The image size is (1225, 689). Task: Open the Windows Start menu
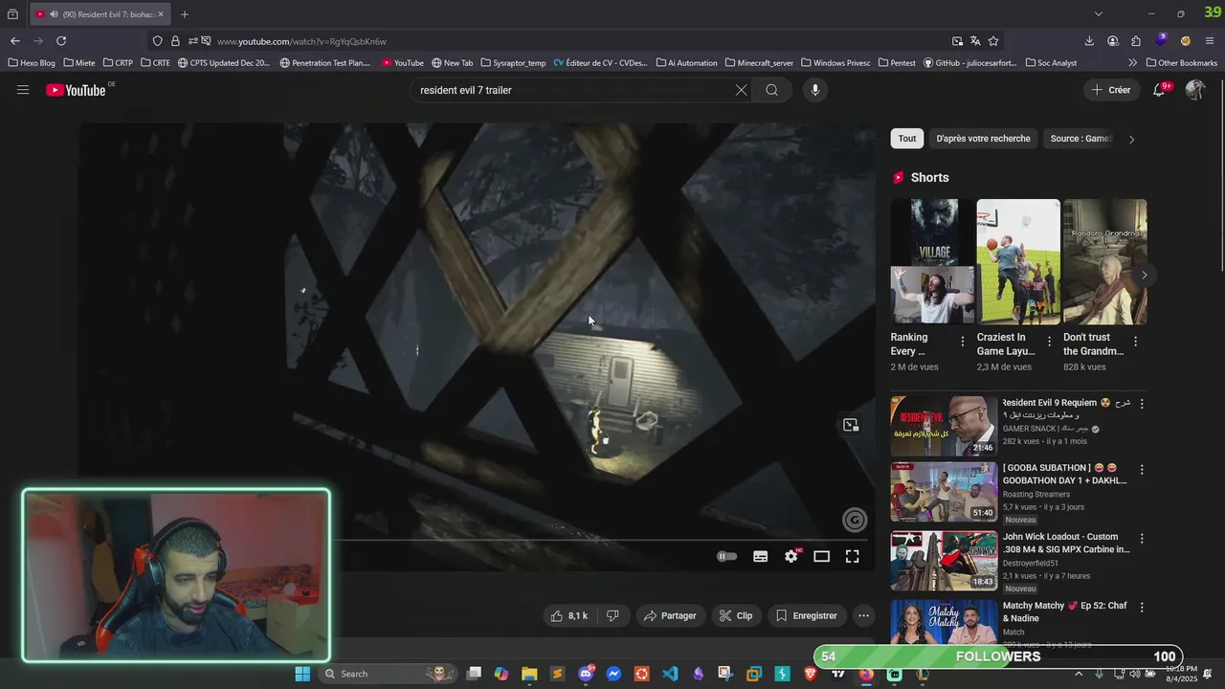click(302, 674)
